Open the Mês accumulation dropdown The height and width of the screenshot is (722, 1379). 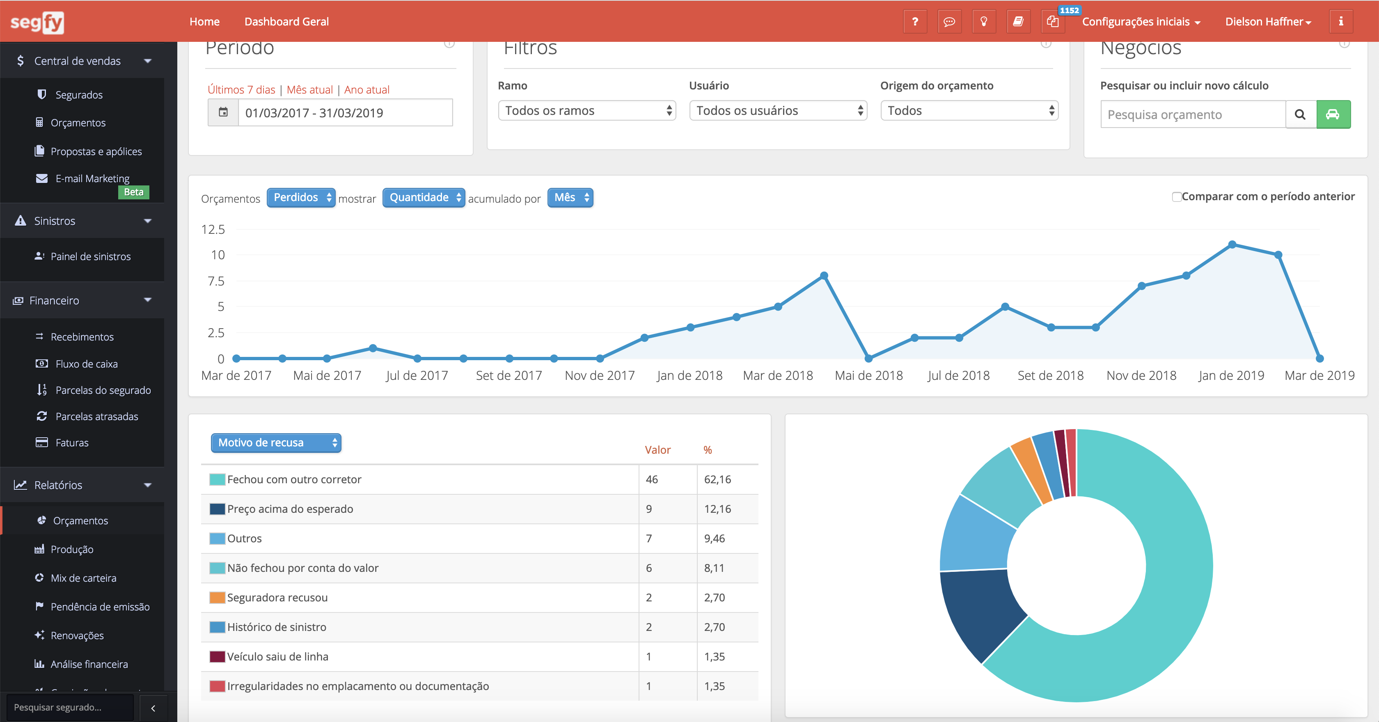[x=570, y=197]
